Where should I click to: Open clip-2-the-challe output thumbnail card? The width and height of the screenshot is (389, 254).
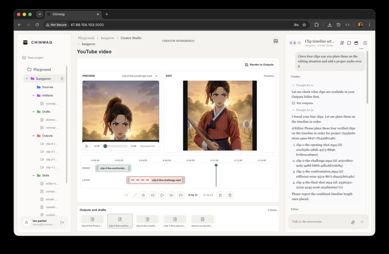(x=147, y=221)
